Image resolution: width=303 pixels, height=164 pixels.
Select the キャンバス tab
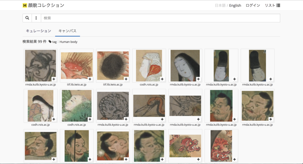click(67, 31)
